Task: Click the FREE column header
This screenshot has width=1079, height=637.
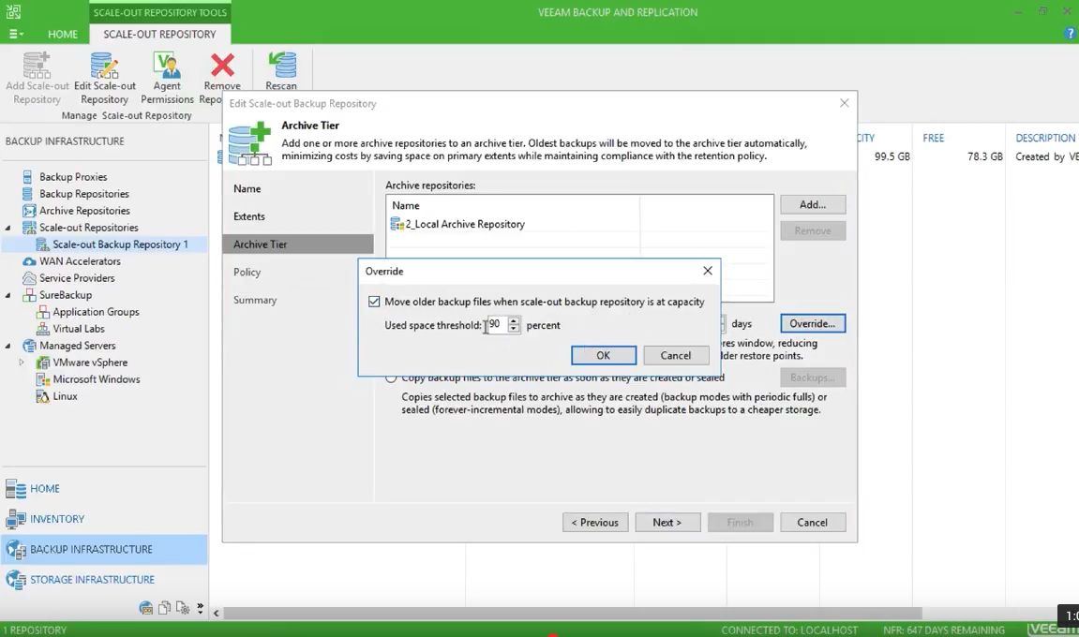Action: coord(933,138)
